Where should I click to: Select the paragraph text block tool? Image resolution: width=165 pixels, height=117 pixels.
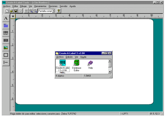point(6,26)
